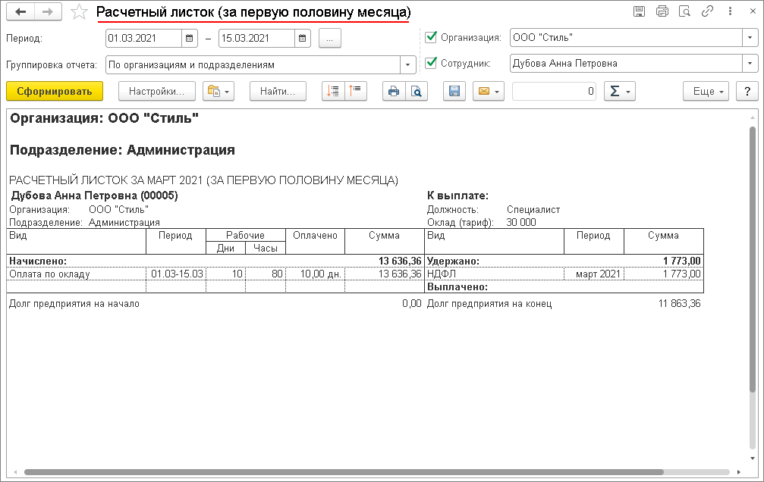This screenshot has height=482, width=764.
Task: Open calendar for period start date
Action: click(189, 38)
